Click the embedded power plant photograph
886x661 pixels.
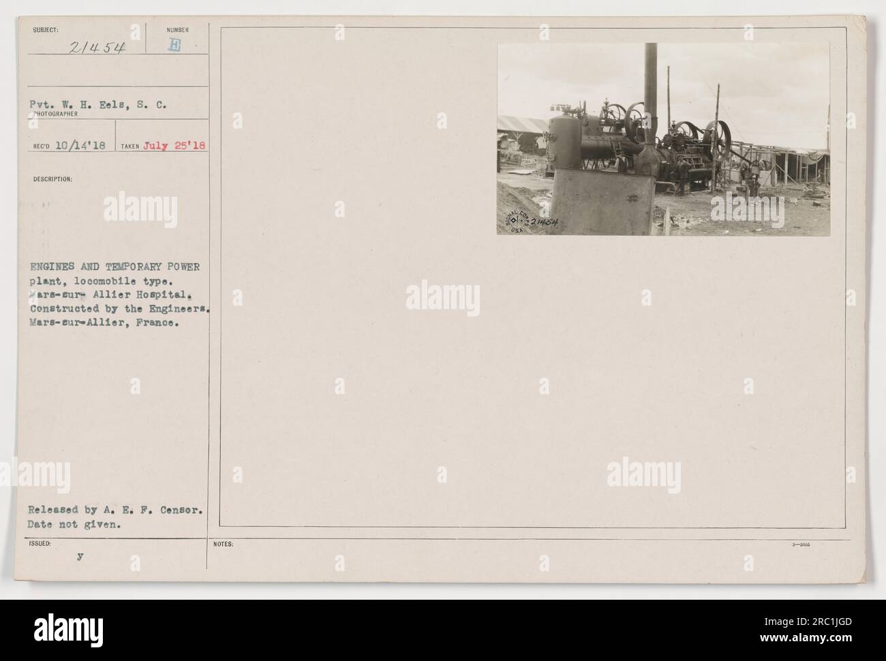point(663,140)
